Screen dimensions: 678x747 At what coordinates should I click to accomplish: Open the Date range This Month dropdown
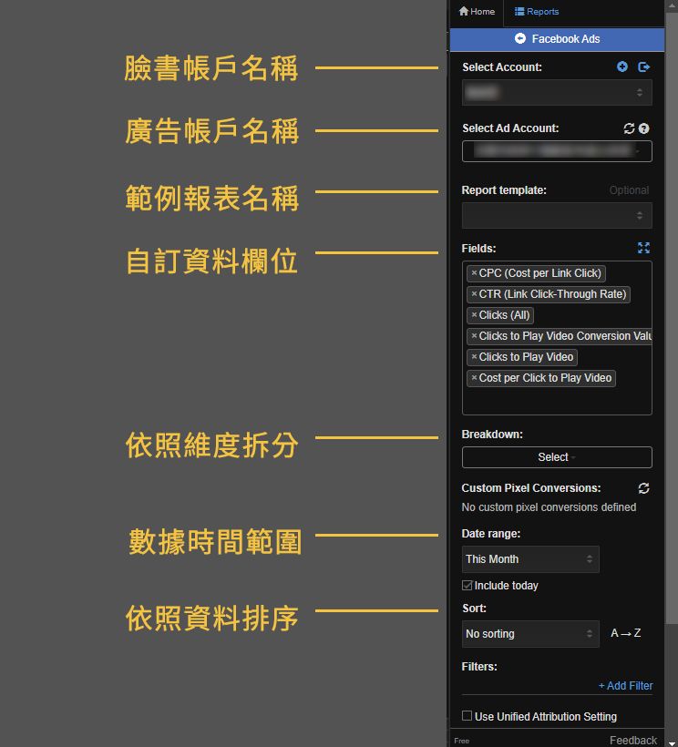tap(530, 559)
